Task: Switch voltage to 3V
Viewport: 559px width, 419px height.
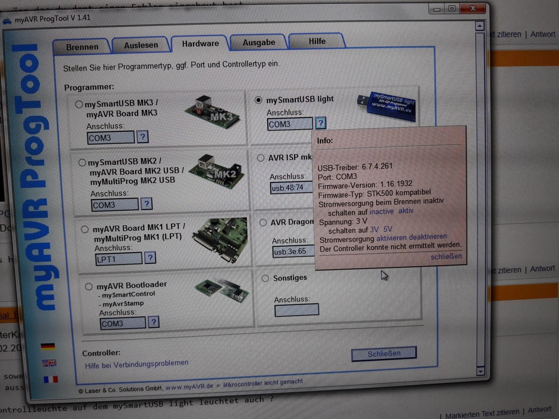Action: pos(374,230)
